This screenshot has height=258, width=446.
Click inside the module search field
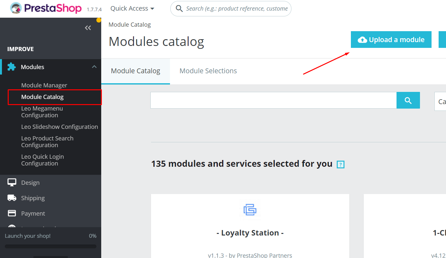(x=273, y=100)
